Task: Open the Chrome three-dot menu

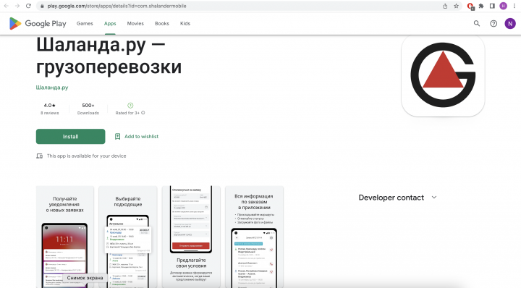Action: click(x=514, y=6)
